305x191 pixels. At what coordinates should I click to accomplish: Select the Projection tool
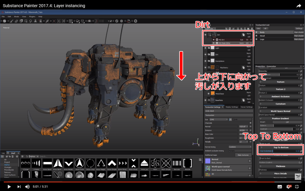(x=21, y=21)
